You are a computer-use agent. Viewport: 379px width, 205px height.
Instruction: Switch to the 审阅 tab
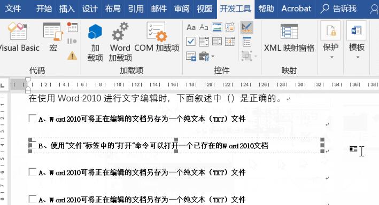[182, 9]
